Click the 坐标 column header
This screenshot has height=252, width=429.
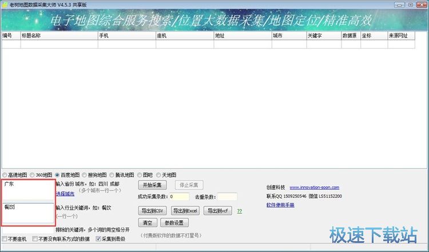click(x=374, y=35)
